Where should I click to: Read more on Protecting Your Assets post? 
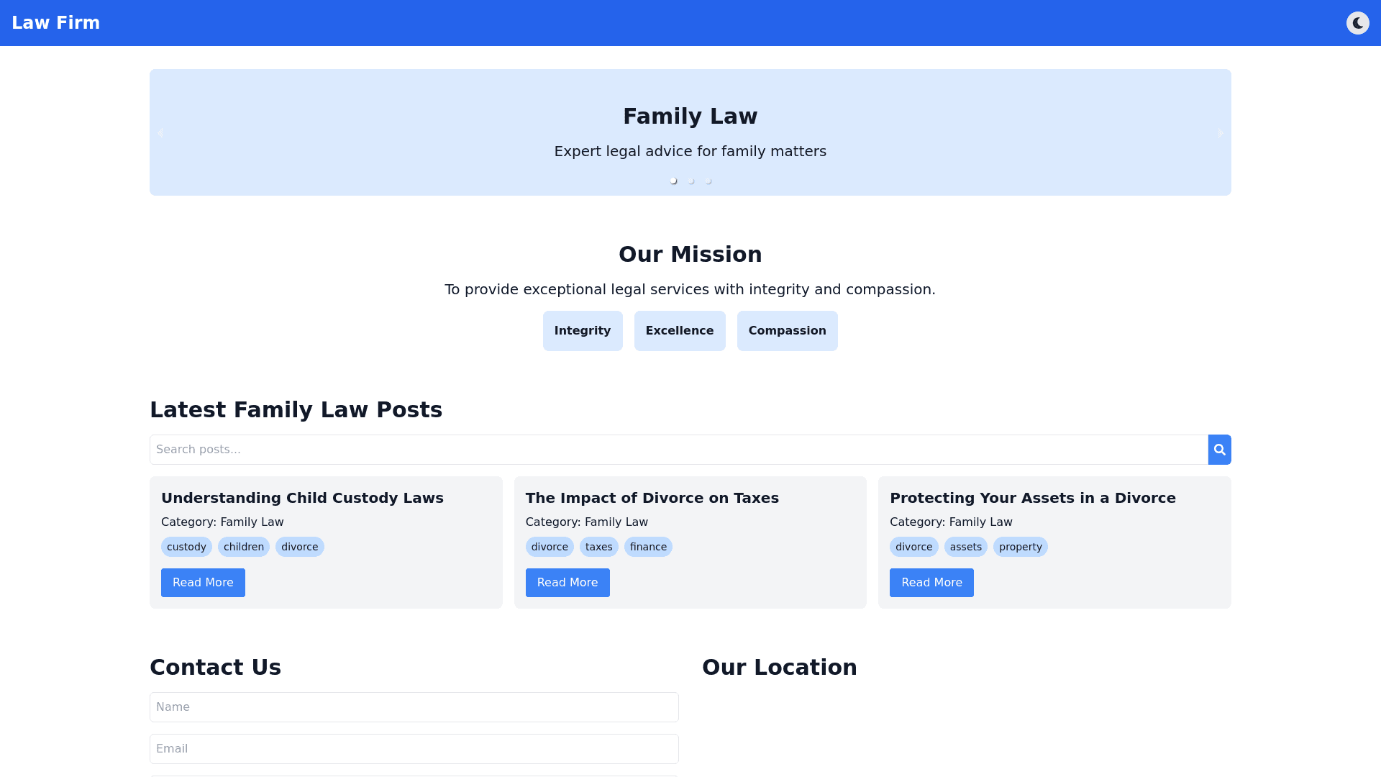tap(931, 583)
